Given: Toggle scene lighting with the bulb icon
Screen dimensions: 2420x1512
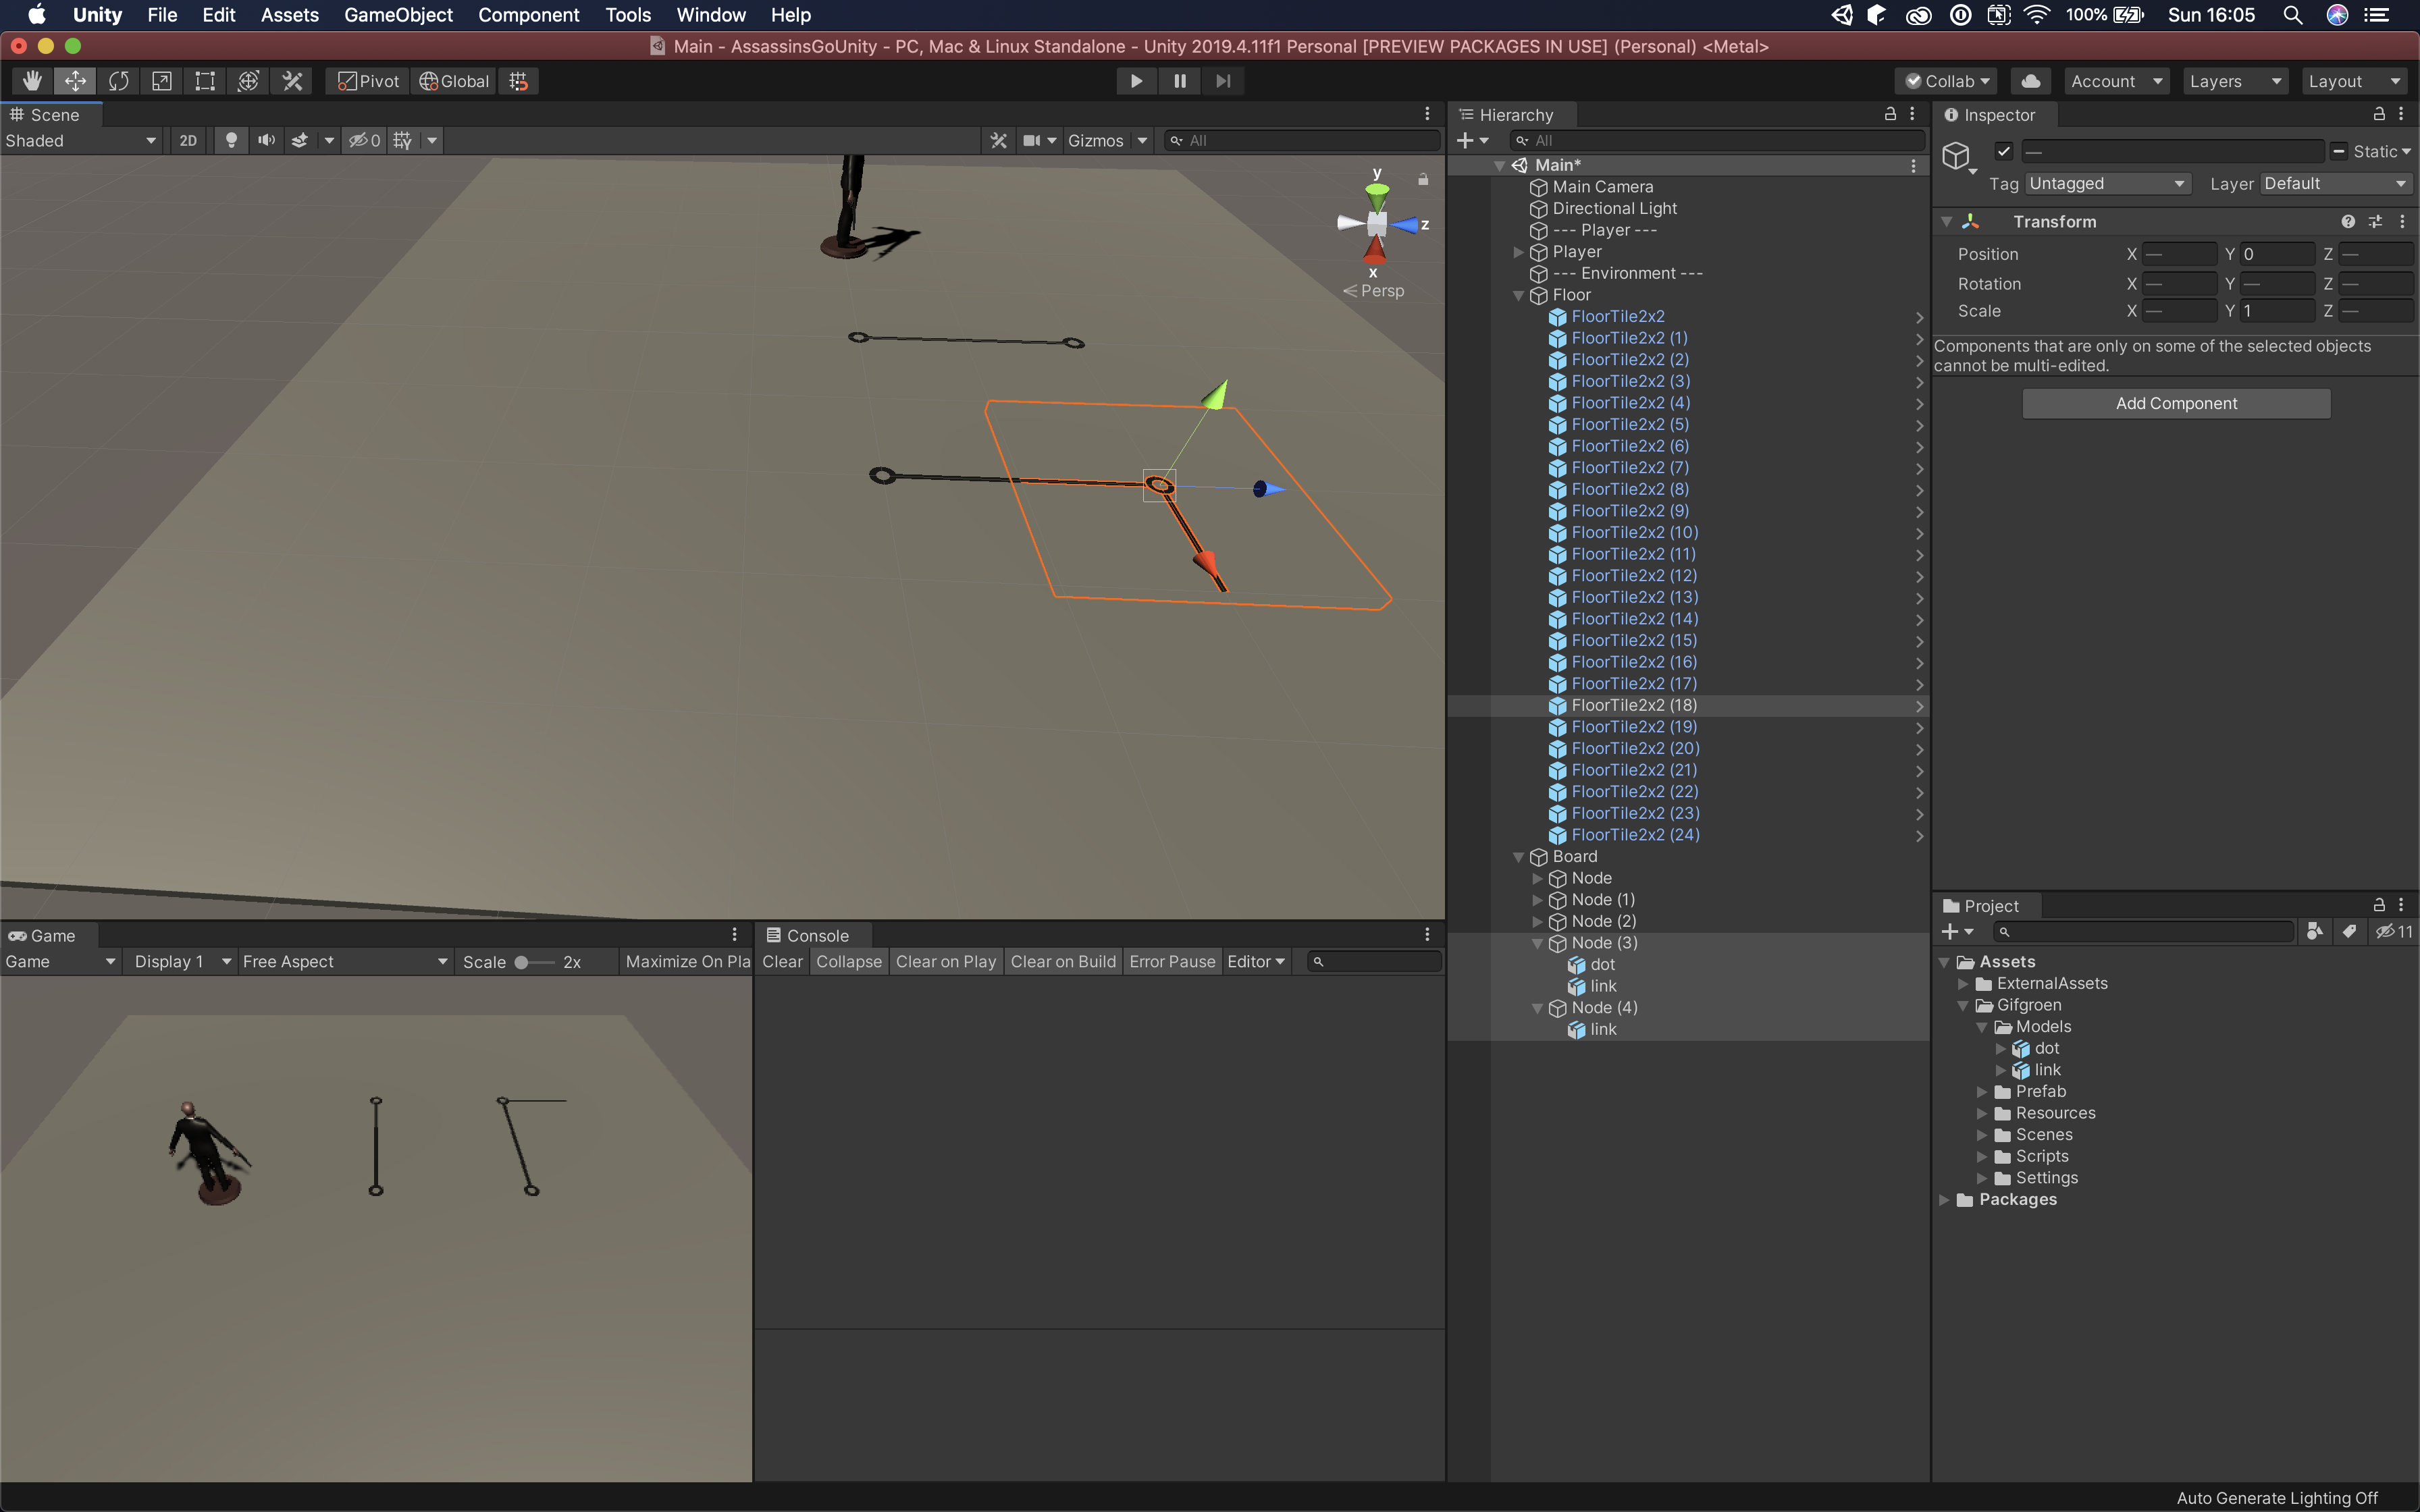Looking at the screenshot, I should [x=231, y=140].
